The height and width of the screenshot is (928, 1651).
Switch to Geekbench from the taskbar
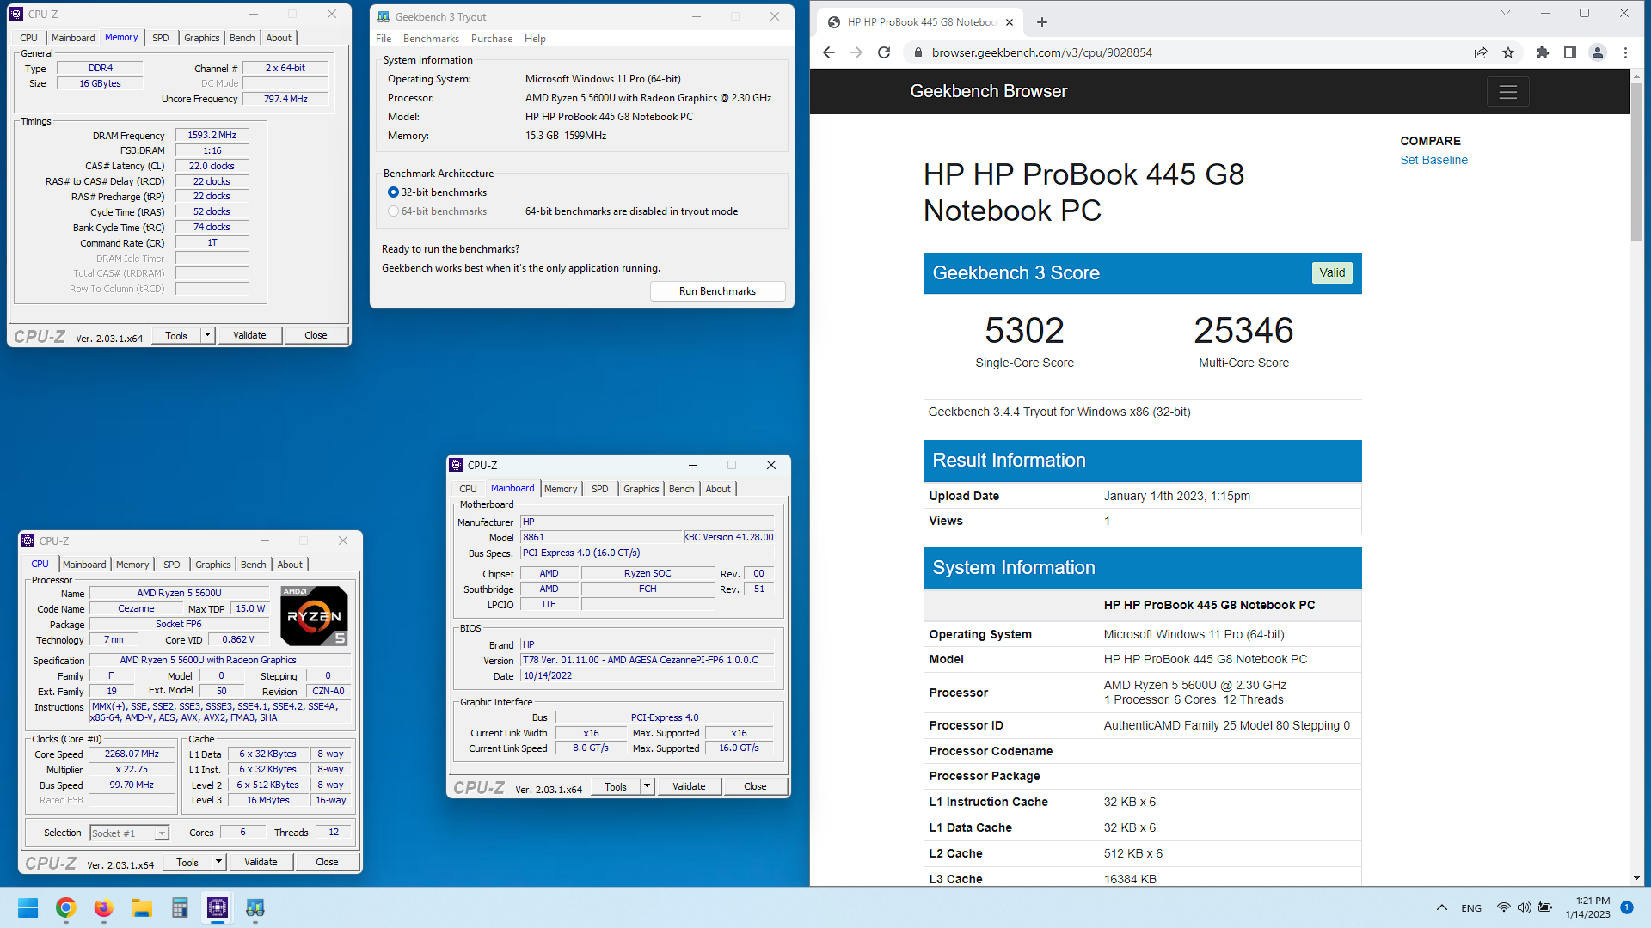coord(255,907)
